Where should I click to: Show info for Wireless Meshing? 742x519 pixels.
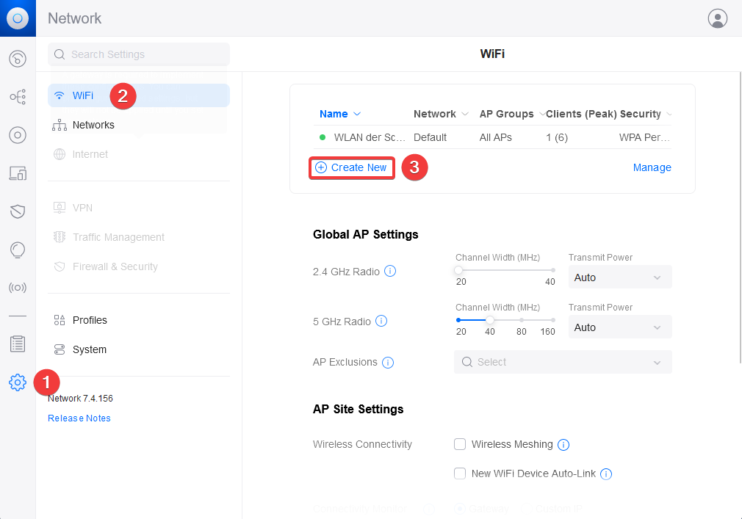(563, 444)
